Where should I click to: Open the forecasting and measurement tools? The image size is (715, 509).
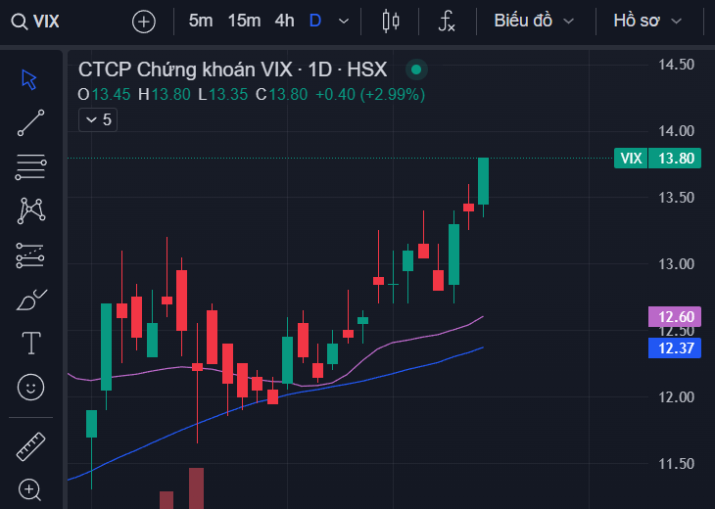[x=30, y=255]
